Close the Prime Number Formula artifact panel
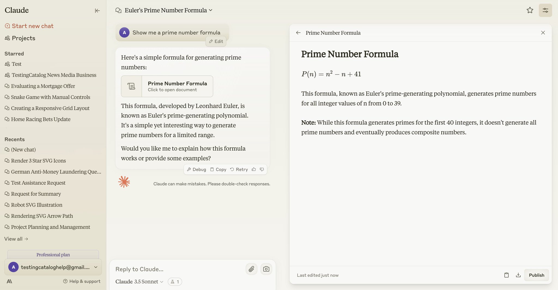Image resolution: width=558 pixels, height=290 pixels. pyautogui.click(x=543, y=33)
